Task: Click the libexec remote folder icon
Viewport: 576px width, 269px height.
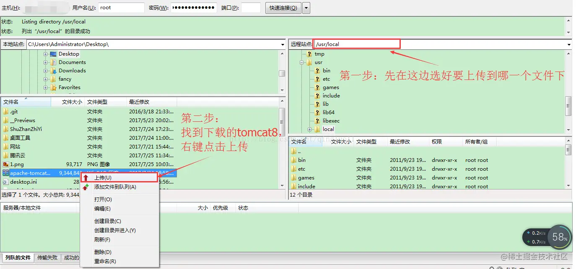Action: pos(317,121)
